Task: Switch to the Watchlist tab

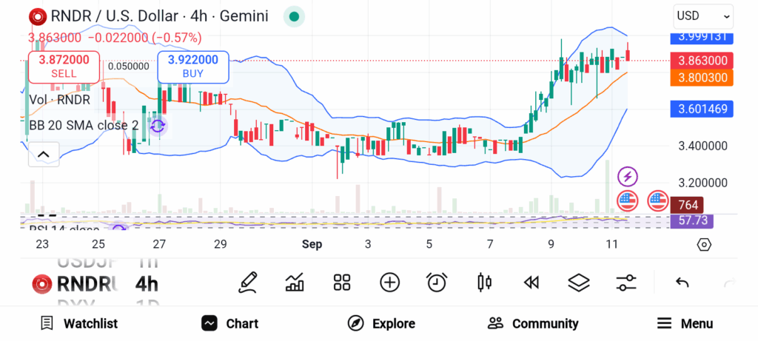Action: [79, 323]
